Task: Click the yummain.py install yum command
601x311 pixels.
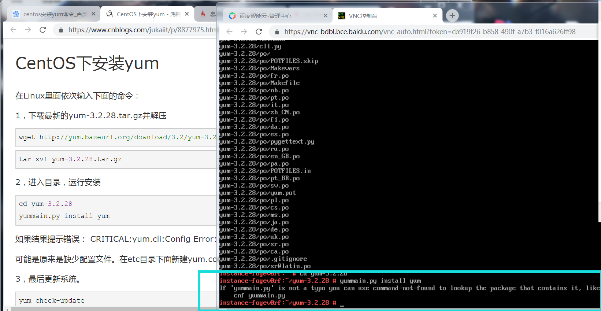Action: pos(64,216)
